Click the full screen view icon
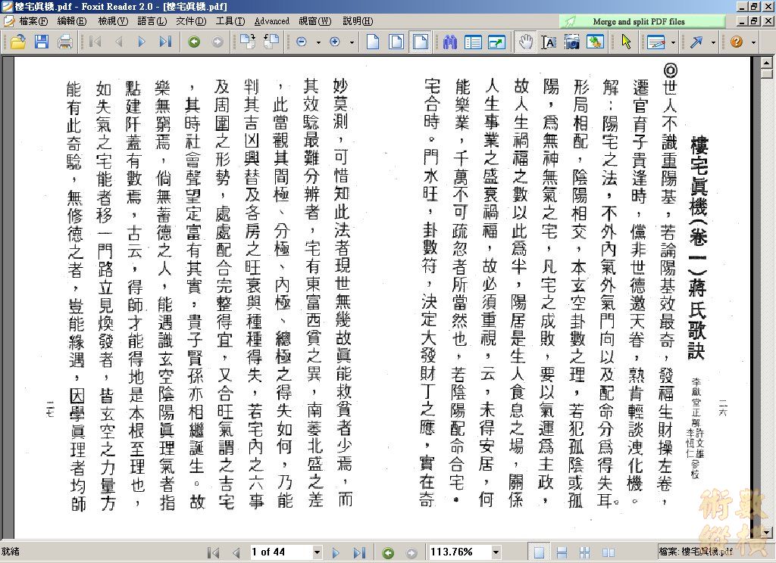Image resolution: width=776 pixels, height=563 pixels. [496, 42]
